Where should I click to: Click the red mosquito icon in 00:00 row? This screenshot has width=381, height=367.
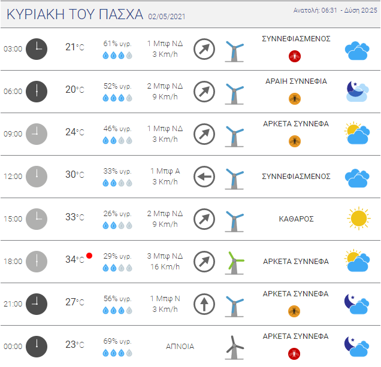point(294,354)
